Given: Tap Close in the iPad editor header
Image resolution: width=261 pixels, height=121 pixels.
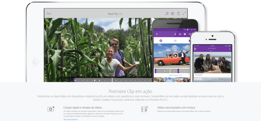Looking at the screenshot, I should tap(48, 14).
